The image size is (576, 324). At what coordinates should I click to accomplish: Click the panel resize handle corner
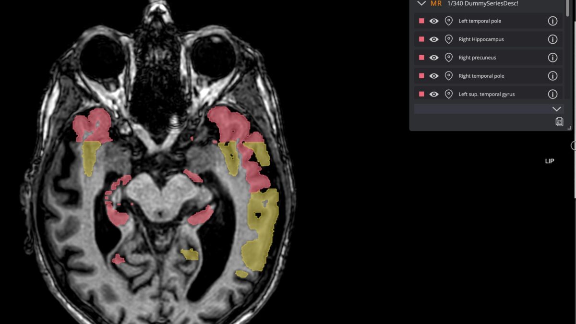coord(569,128)
